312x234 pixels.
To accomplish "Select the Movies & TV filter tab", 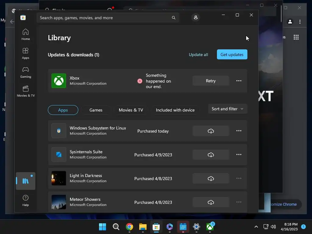I will [x=131, y=110].
